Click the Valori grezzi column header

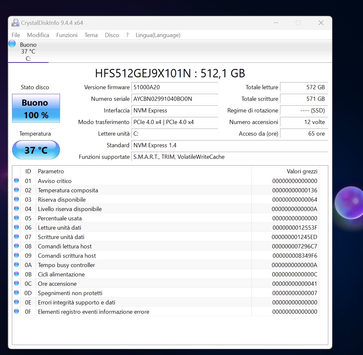[x=302, y=171]
